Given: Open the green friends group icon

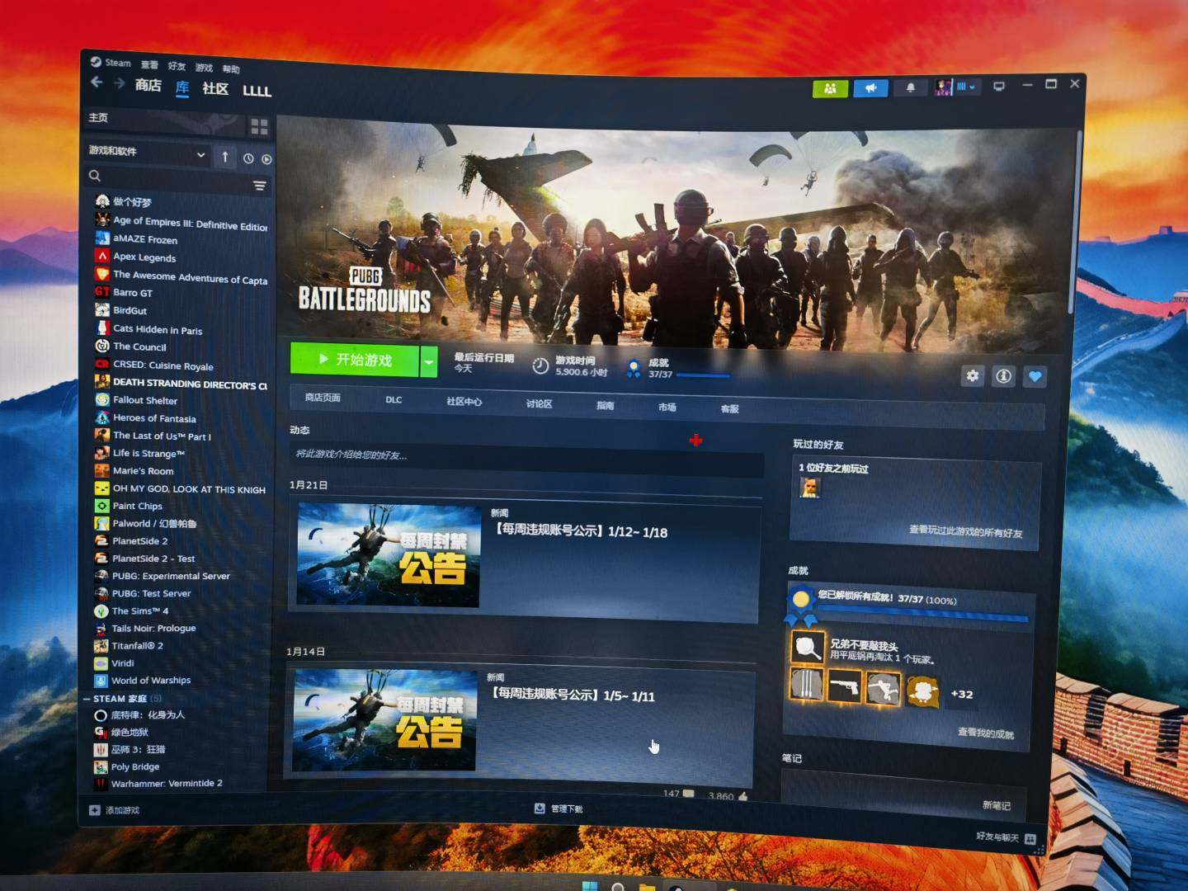Looking at the screenshot, I should click(830, 88).
